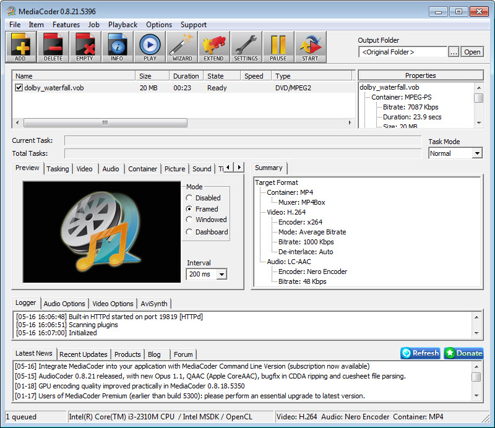Image resolution: width=495 pixels, height=428 pixels.
Task: Switch to the Forum tab
Action: [x=183, y=354]
